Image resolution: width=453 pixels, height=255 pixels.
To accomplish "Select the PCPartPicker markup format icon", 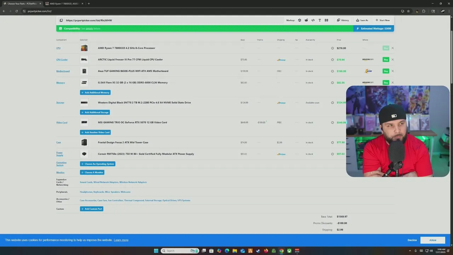I will (x=299, y=20).
